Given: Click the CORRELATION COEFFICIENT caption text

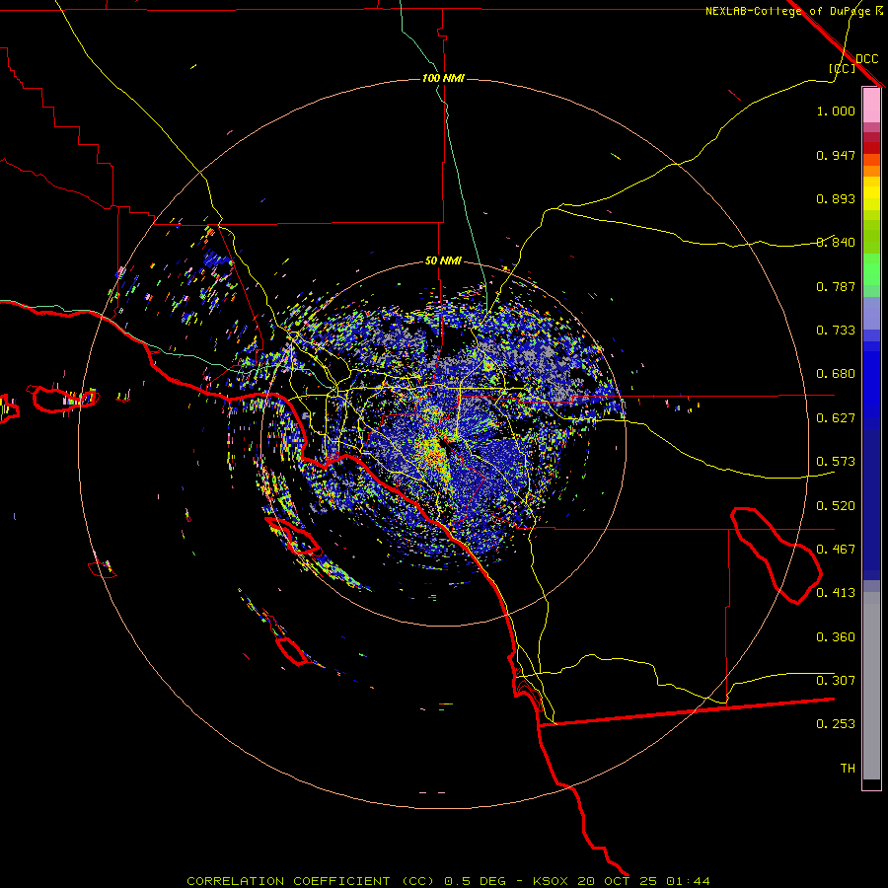Looking at the screenshot, I should pos(288,881).
